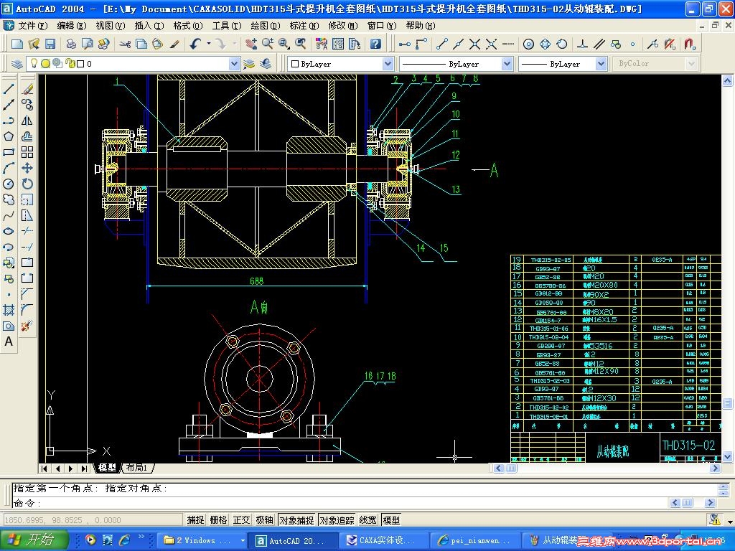Select the Scale modify tool
The width and height of the screenshot is (735, 551).
click(27, 199)
